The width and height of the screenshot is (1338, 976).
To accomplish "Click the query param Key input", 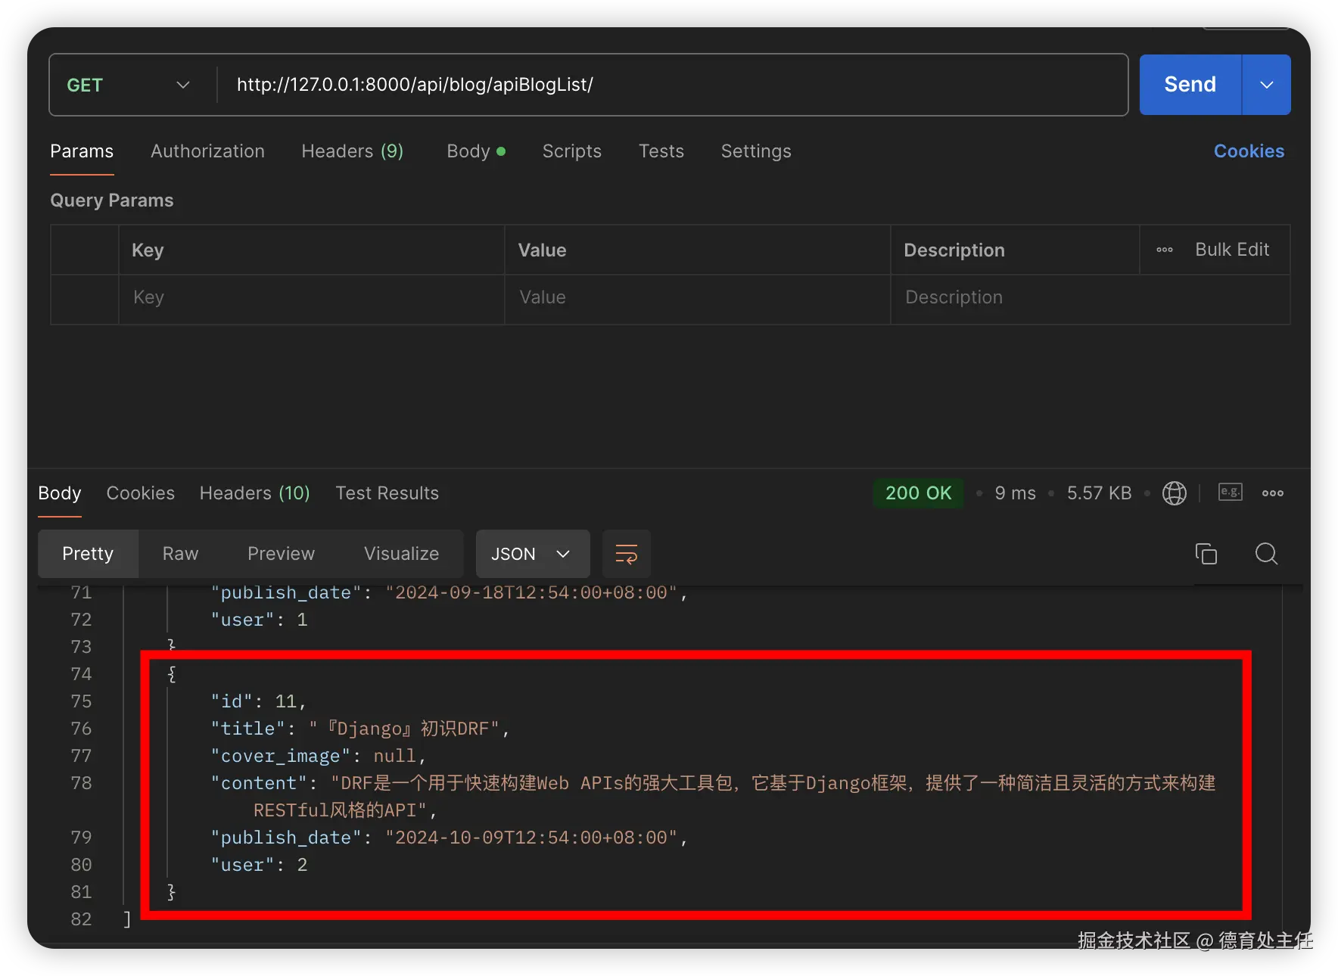I will point(312,298).
